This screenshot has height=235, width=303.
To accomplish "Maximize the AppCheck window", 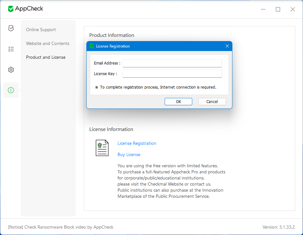I will tap(278, 9).
